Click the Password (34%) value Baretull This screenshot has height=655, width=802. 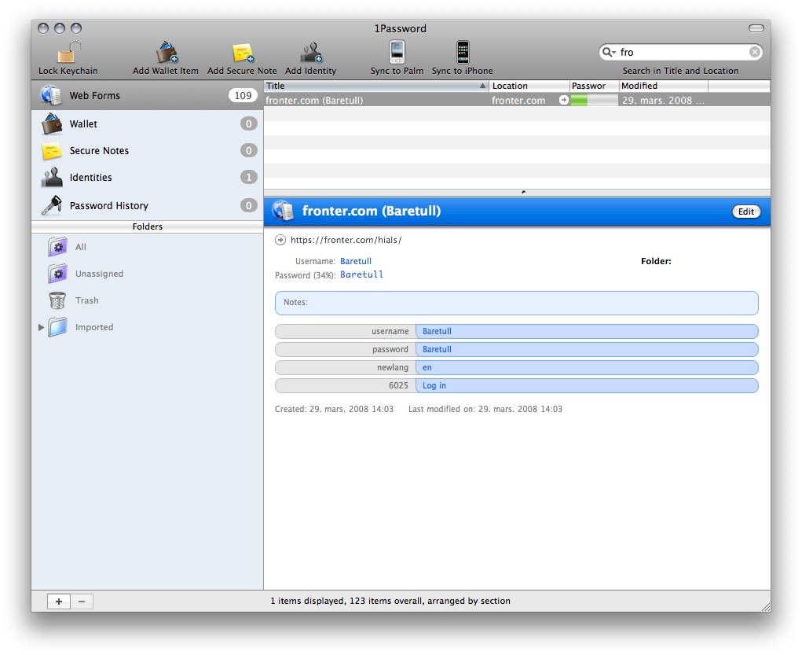(361, 274)
